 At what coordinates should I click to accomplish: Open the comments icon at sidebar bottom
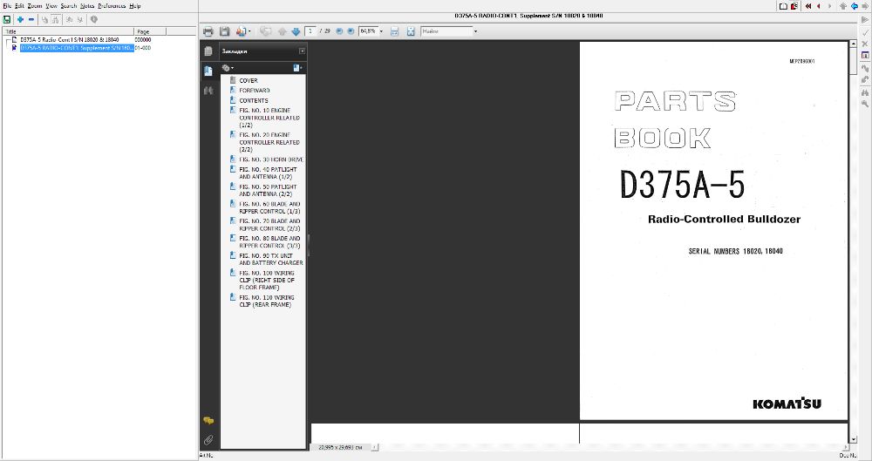click(208, 421)
